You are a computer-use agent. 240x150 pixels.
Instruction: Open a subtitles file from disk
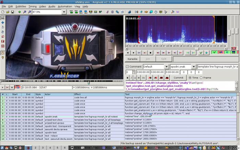coord(8,12)
